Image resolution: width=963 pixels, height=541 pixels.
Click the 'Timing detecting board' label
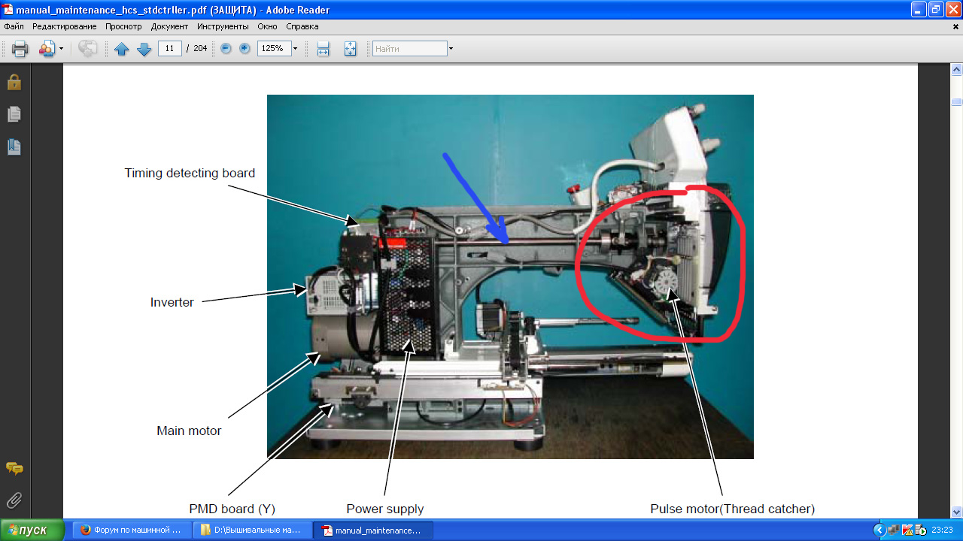tap(190, 174)
